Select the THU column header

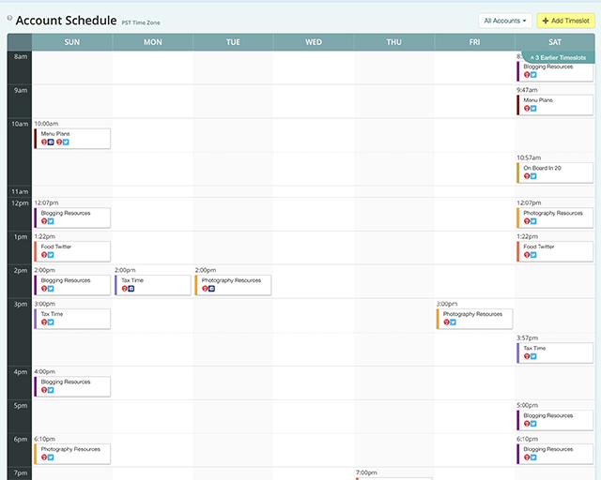click(x=394, y=42)
